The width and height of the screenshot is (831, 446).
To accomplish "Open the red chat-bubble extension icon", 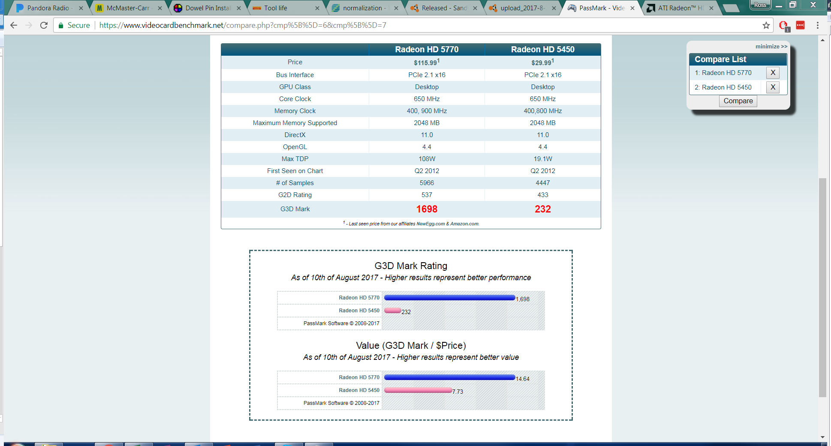I will (x=801, y=25).
